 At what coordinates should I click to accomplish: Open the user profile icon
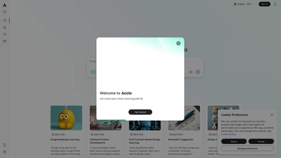point(275,4)
